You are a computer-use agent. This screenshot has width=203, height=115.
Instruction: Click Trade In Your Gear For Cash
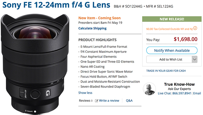coord(166,71)
